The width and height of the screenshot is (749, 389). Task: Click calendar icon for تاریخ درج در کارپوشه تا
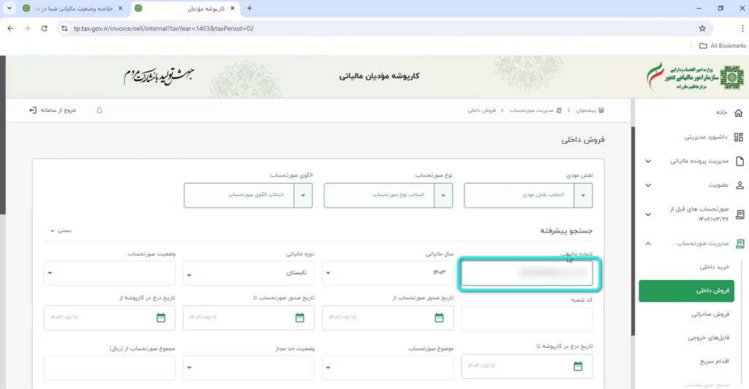pos(579,365)
